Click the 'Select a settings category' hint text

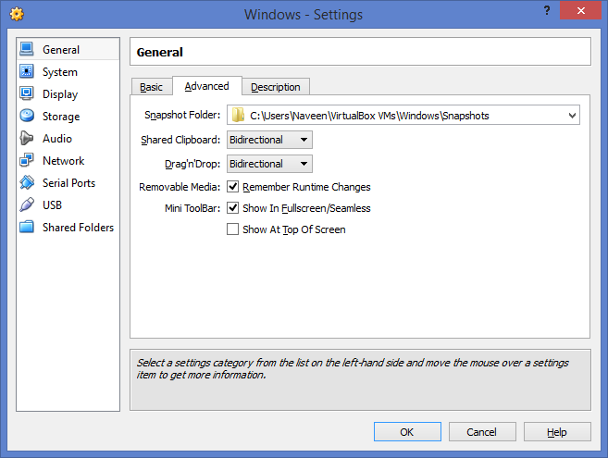point(353,368)
